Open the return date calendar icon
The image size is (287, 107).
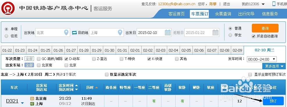[x=215, y=33]
